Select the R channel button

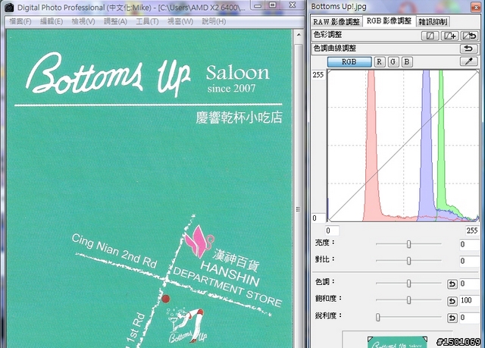[380, 62]
